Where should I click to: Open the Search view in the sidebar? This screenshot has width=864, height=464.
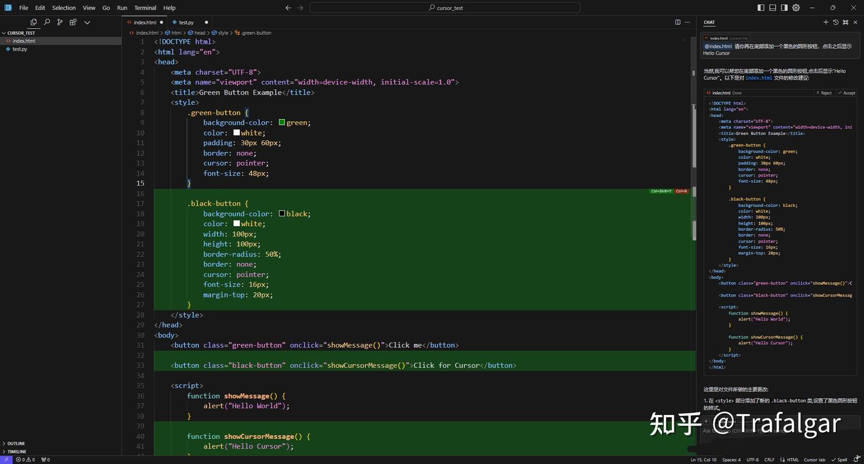[47, 22]
